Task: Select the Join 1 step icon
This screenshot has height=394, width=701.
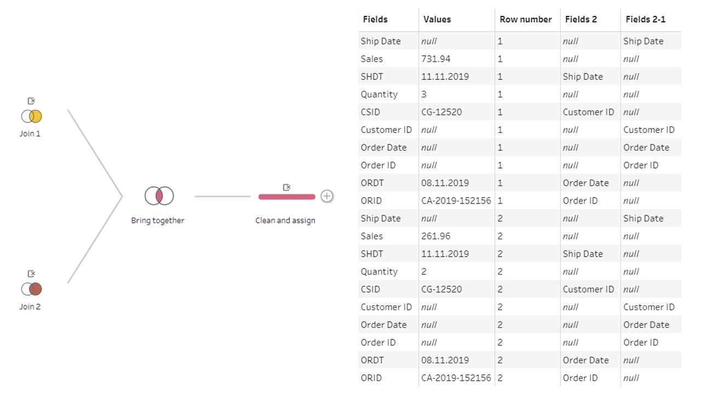Action: [32, 116]
